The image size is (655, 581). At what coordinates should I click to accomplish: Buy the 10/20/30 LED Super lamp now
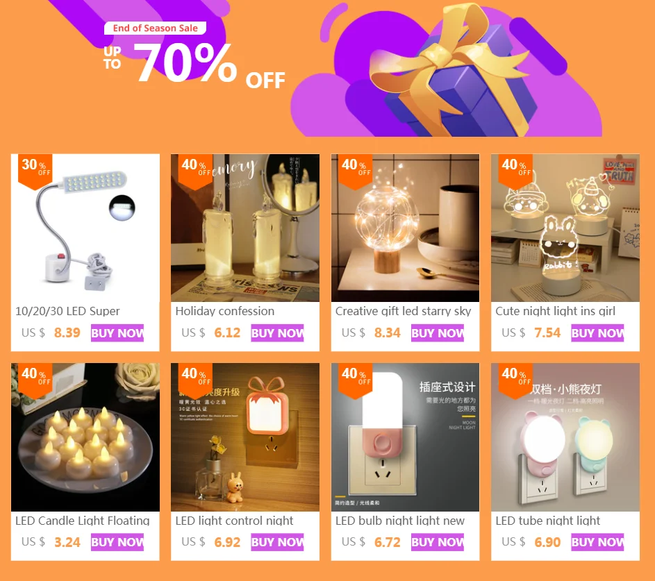(x=117, y=333)
